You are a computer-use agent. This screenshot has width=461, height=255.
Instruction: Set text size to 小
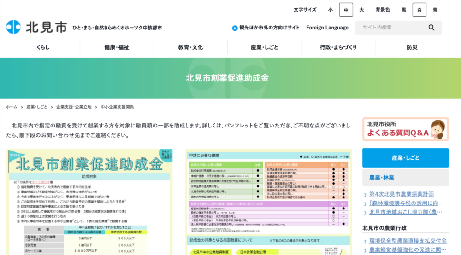(x=331, y=10)
